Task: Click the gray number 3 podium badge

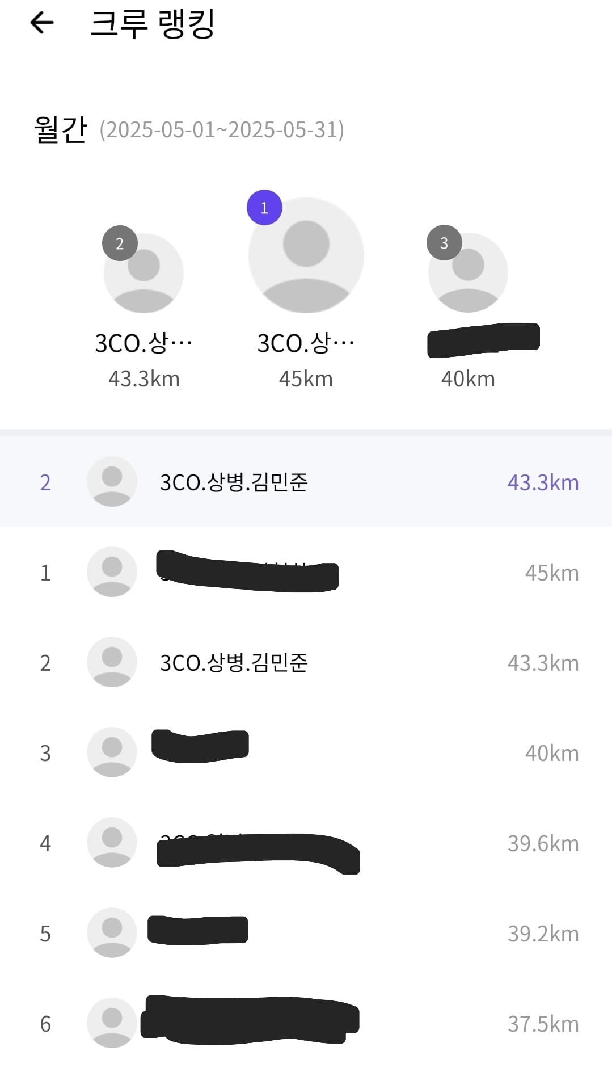Action: pyautogui.click(x=444, y=243)
